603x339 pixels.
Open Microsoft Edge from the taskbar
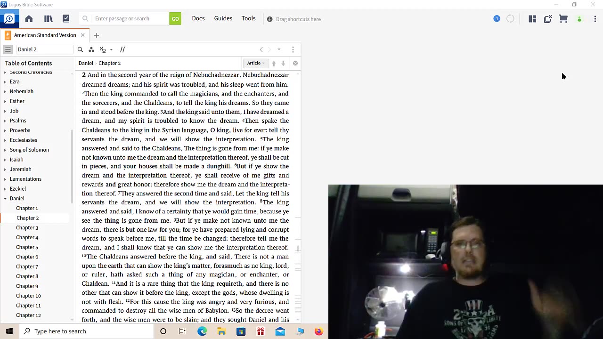click(x=202, y=331)
